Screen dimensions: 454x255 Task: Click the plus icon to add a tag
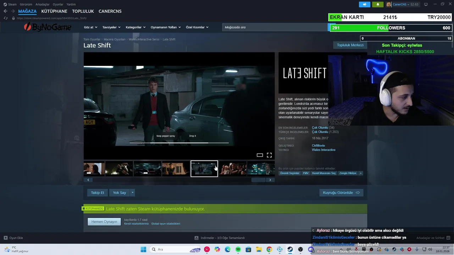click(x=360, y=173)
